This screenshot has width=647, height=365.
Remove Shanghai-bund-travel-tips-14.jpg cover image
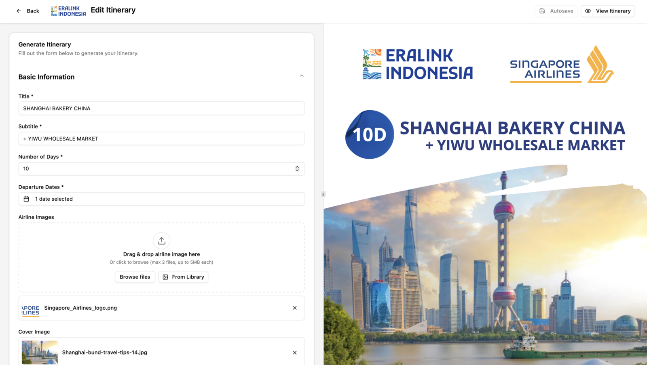pos(295,352)
